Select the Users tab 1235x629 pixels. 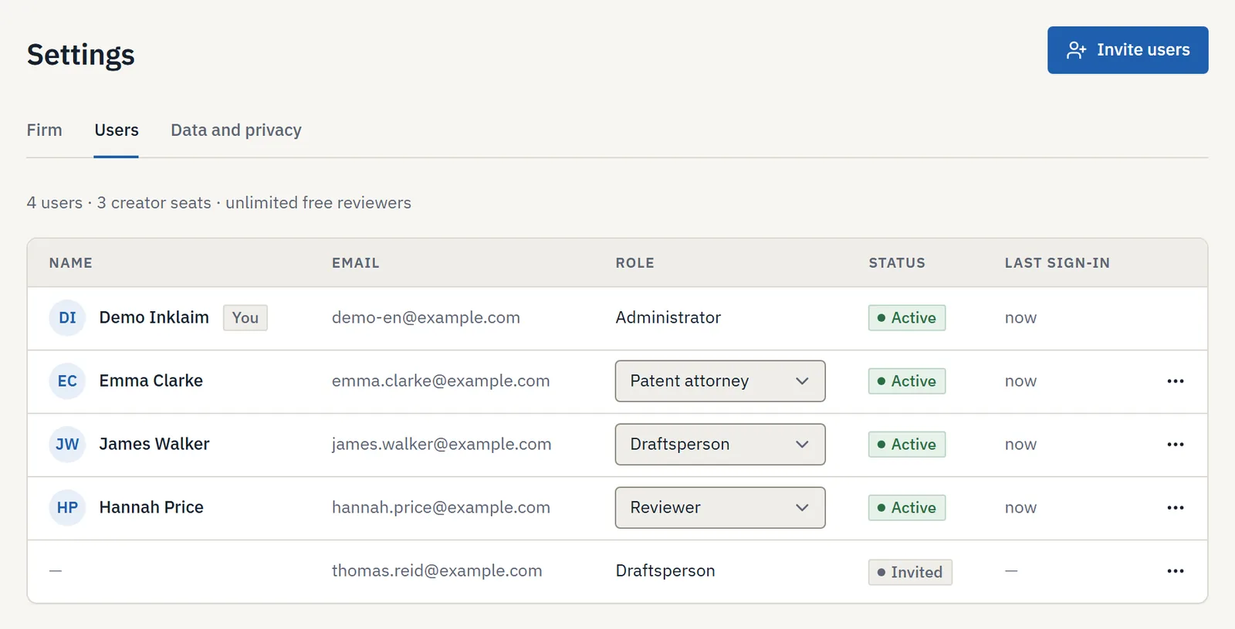[117, 130]
